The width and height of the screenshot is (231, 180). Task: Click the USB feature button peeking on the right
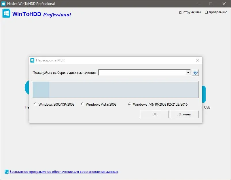[x=204, y=94]
